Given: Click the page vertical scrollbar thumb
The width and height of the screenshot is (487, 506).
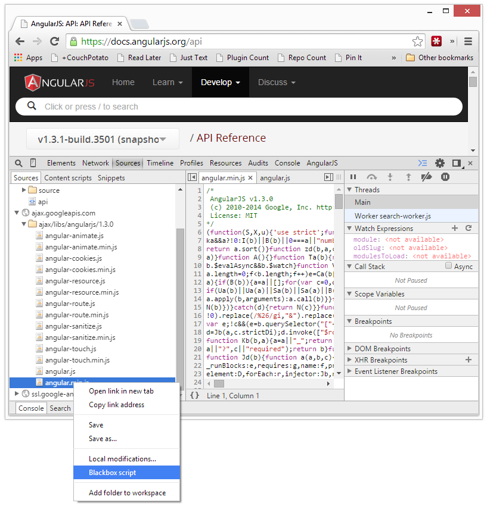Looking at the screenshot, I should tap(473, 82).
